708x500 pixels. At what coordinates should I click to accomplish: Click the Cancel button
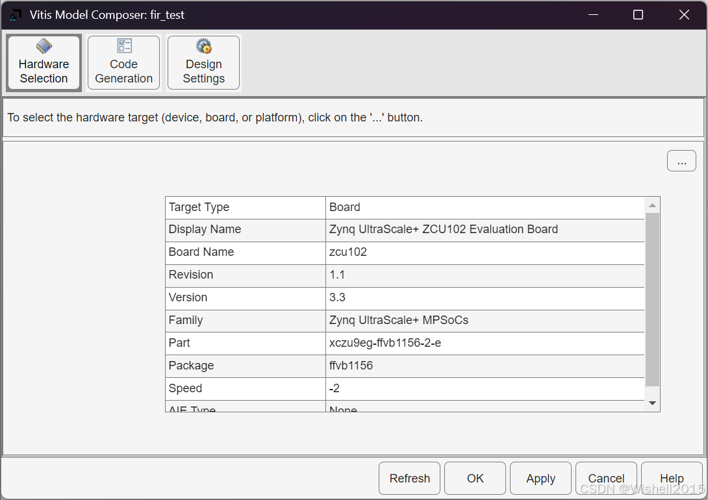[x=606, y=479]
